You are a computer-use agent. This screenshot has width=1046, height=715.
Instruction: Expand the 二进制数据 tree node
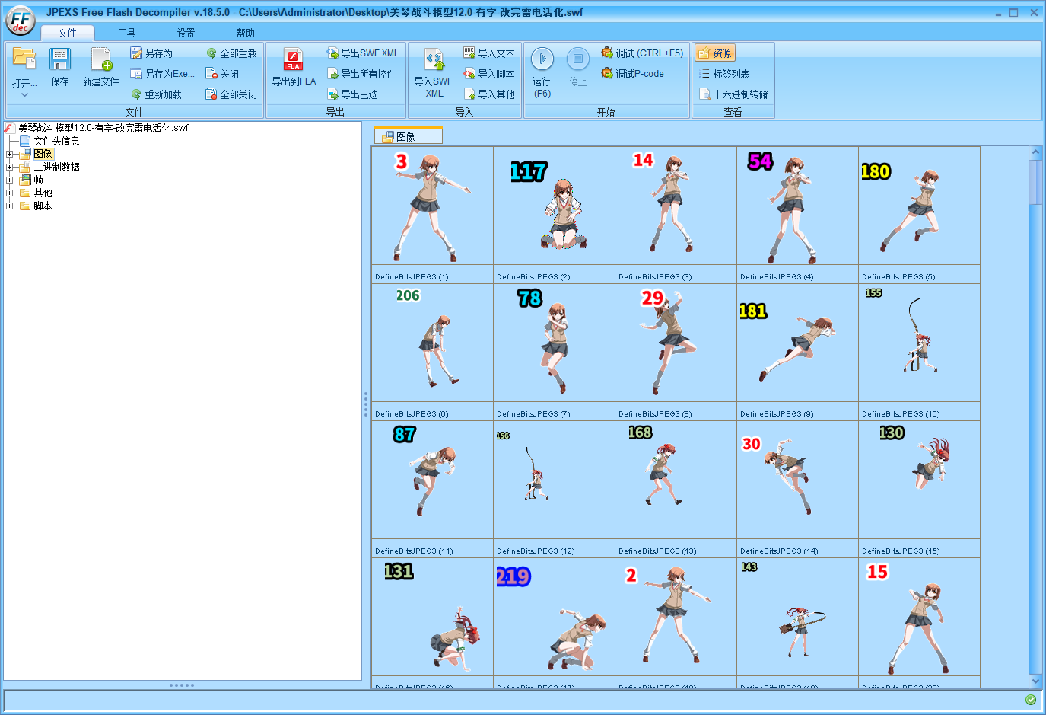(10, 168)
